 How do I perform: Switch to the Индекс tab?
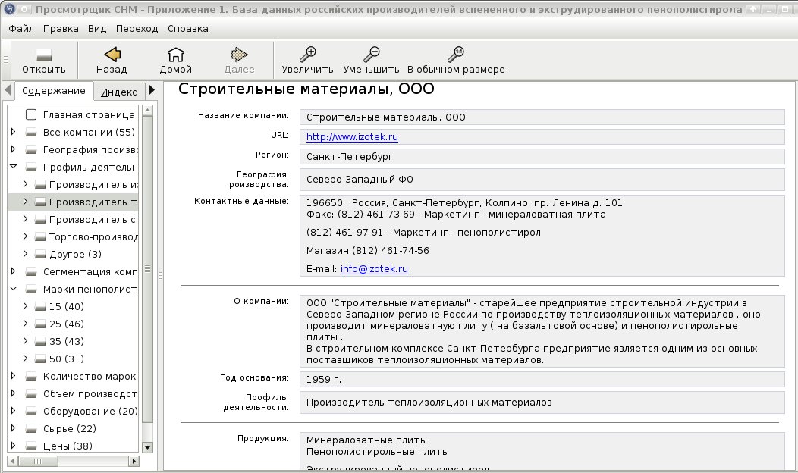[x=118, y=92]
